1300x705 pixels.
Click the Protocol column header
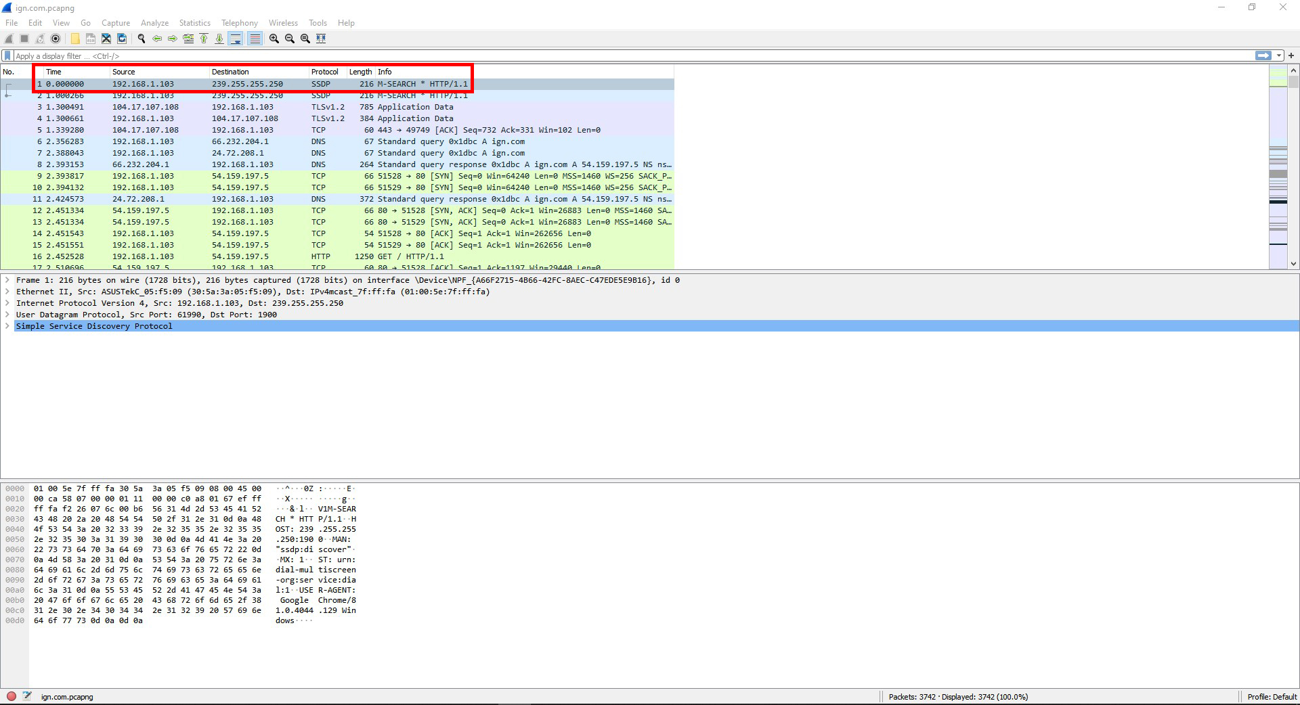(325, 72)
